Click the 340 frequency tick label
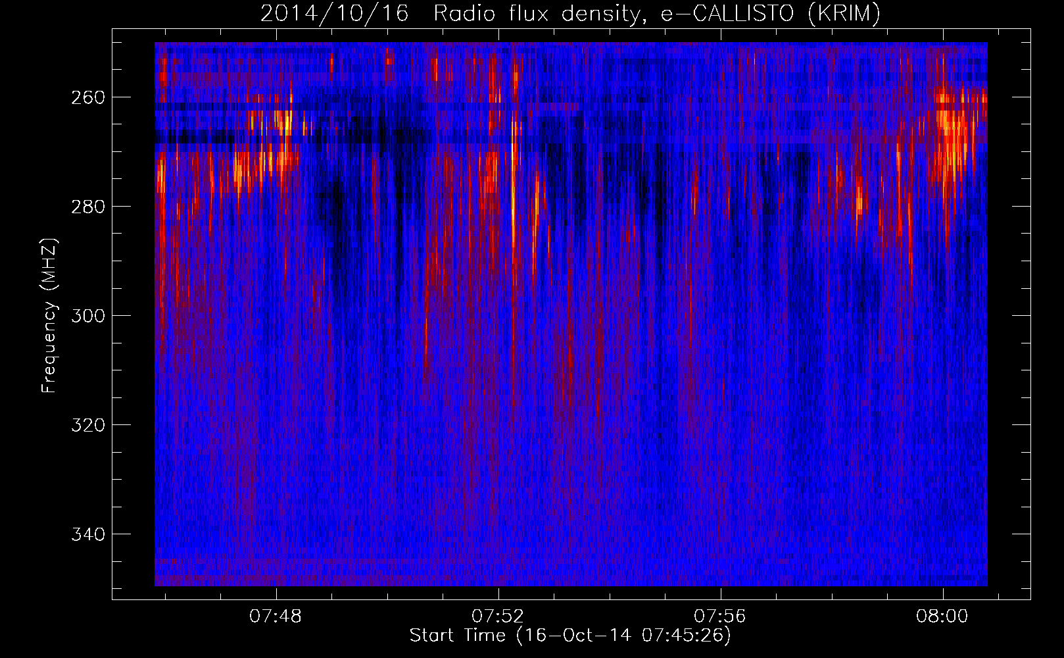The image size is (1064, 658). point(87,534)
